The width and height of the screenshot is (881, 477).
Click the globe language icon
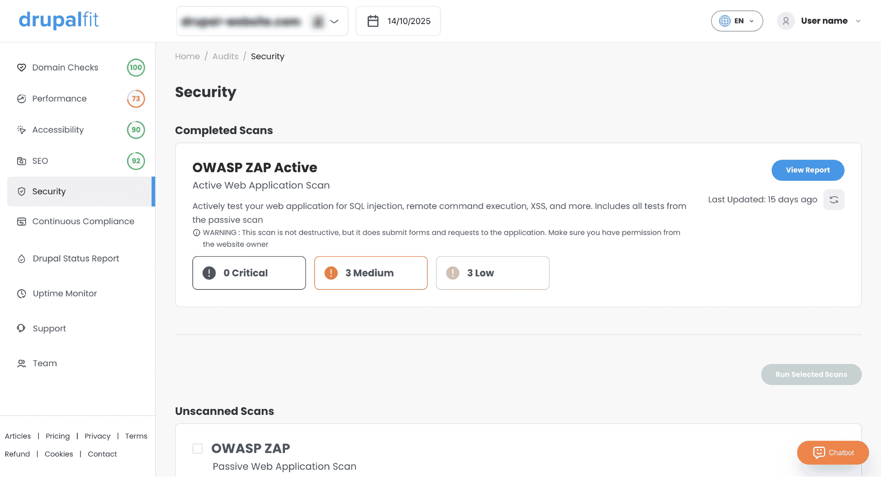tap(724, 21)
